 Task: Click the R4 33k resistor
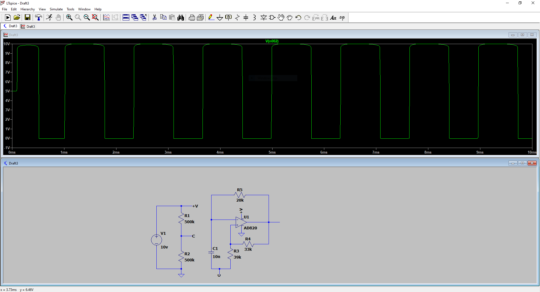(x=248, y=244)
